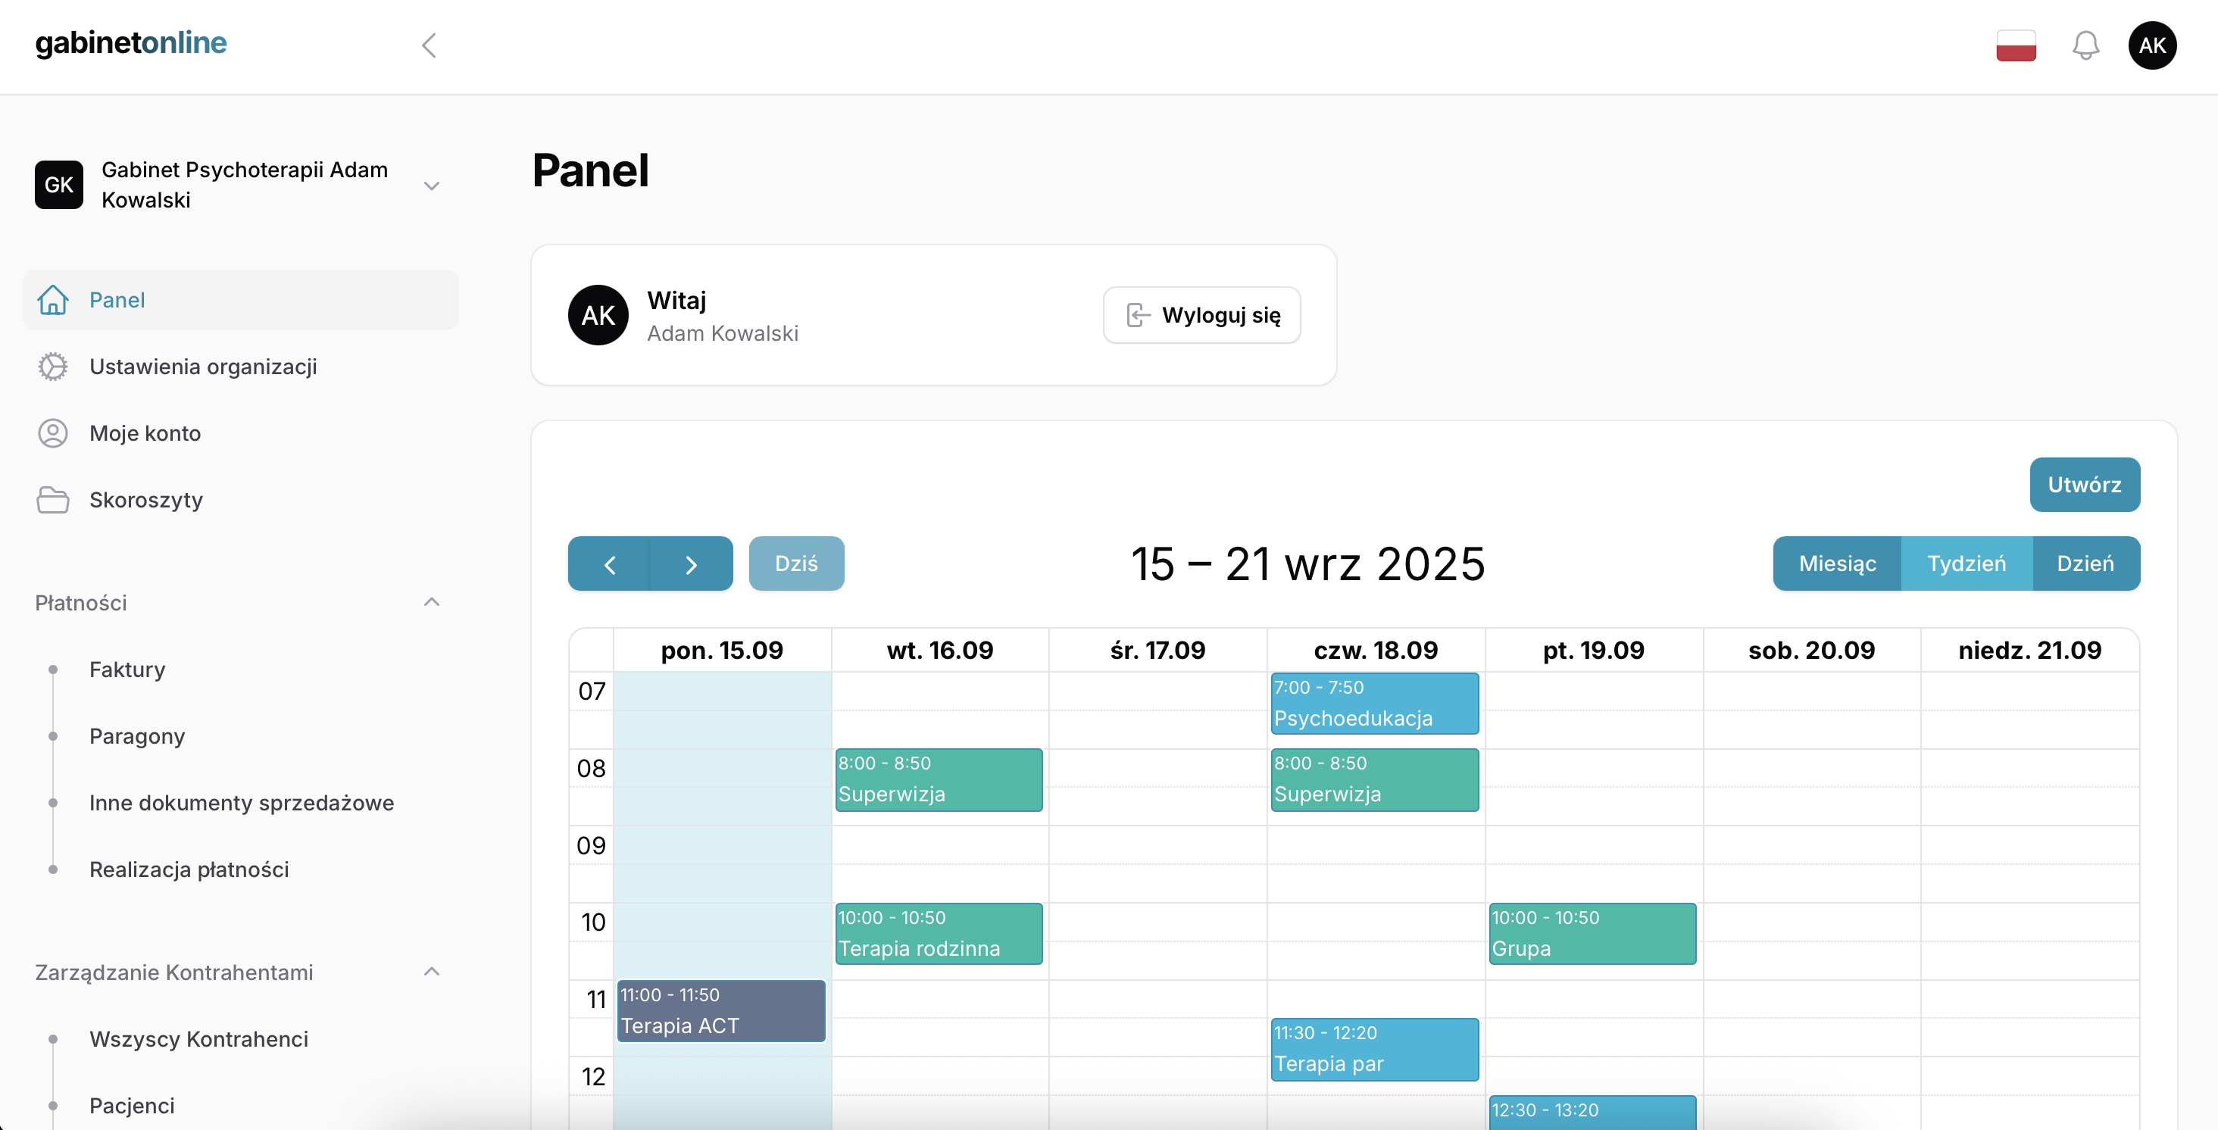This screenshot has width=2218, height=1130.
Task: Collapse sidebar with the back chevron
Action: tap(429, 45)
